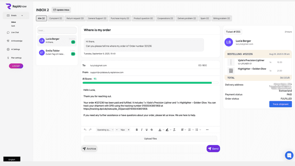Click the ReplAInow logo

click(x=16, y=6)
